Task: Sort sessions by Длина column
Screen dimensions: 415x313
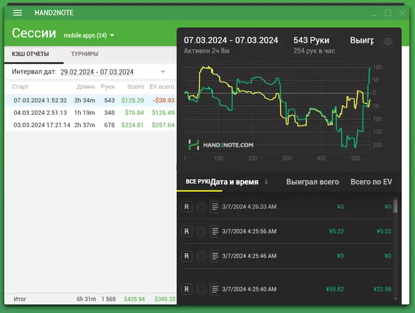Action: 85,86
